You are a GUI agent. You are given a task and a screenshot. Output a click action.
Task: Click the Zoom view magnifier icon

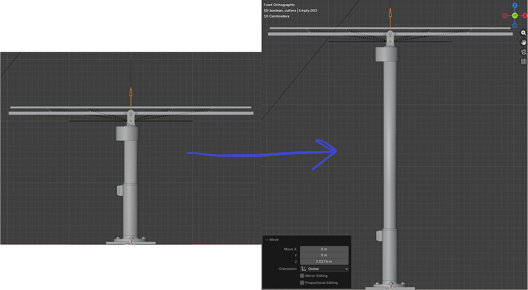tap(523, 33)
